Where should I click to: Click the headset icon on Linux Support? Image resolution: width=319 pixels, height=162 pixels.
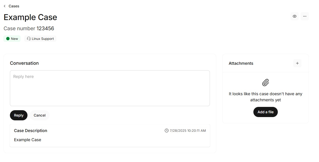[x=29, y=39]
